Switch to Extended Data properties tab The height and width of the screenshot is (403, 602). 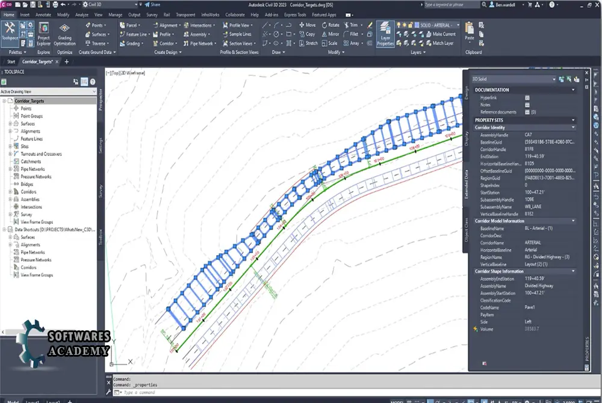click(x=466, y=184)
